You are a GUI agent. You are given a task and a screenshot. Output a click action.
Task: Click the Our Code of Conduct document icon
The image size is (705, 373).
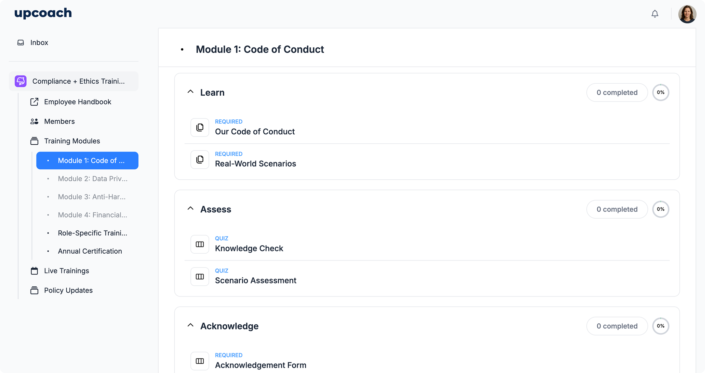pos(200,127)
